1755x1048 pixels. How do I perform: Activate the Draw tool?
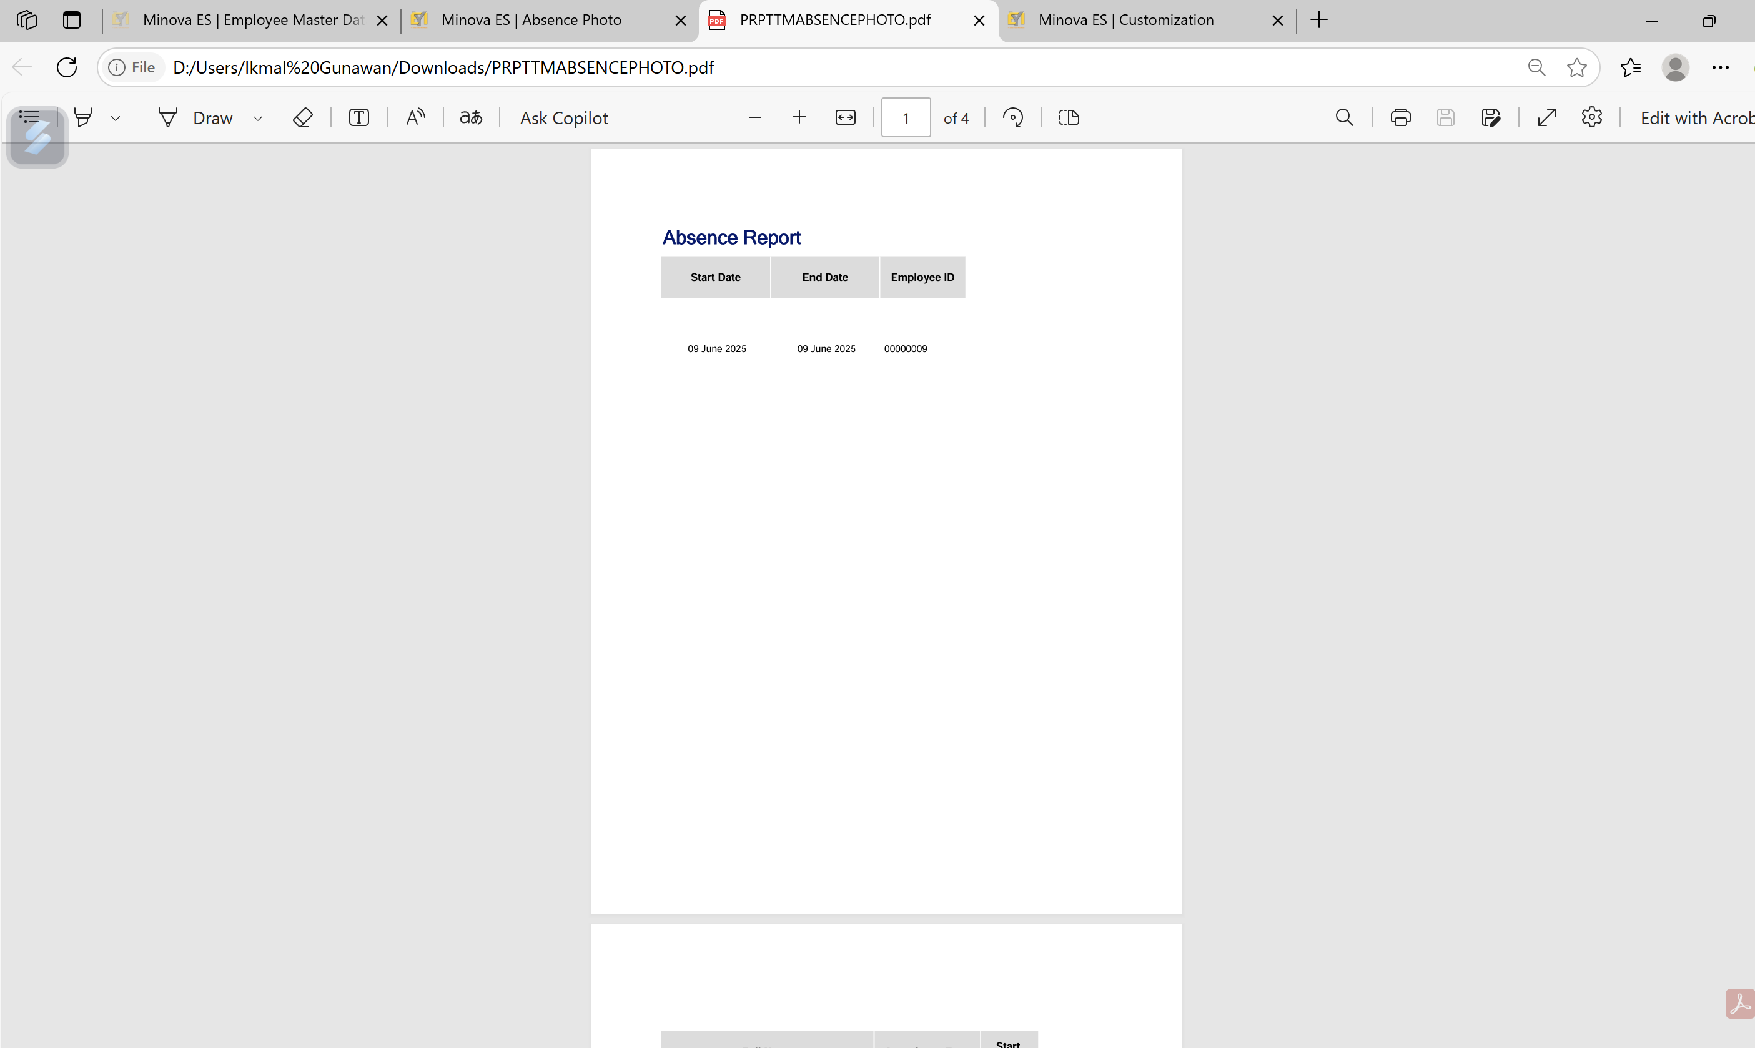[194, 118]
